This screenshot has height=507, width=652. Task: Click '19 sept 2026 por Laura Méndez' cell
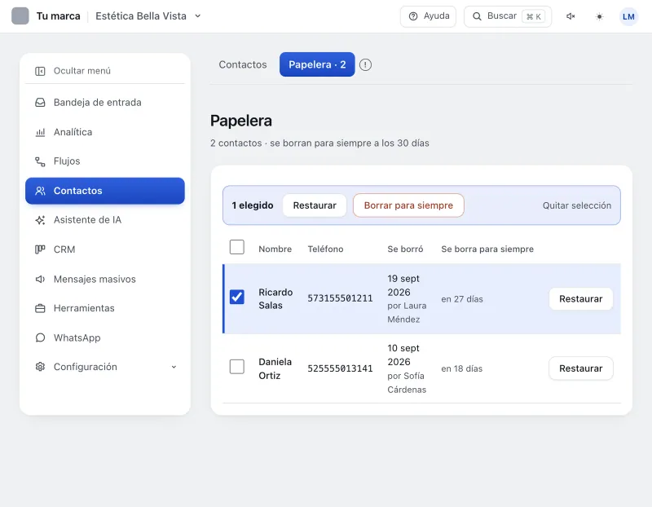tap(407, 298)
